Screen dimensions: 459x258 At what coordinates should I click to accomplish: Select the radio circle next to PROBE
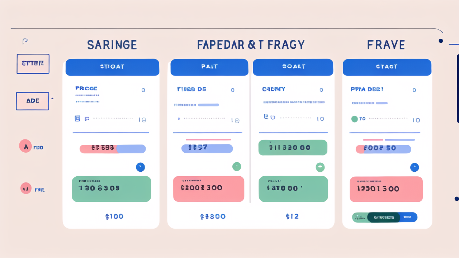pyautogui.click(x=143, y=90)
